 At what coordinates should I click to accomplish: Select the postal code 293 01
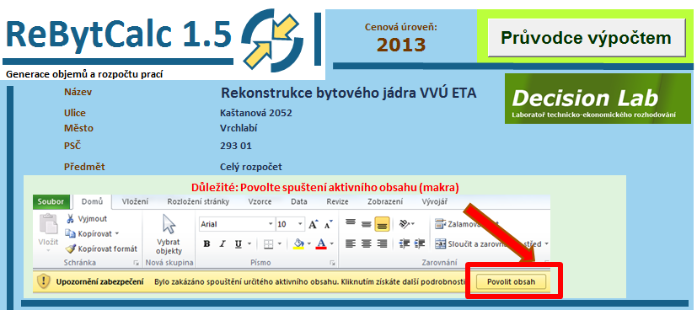tap(236, 146)
